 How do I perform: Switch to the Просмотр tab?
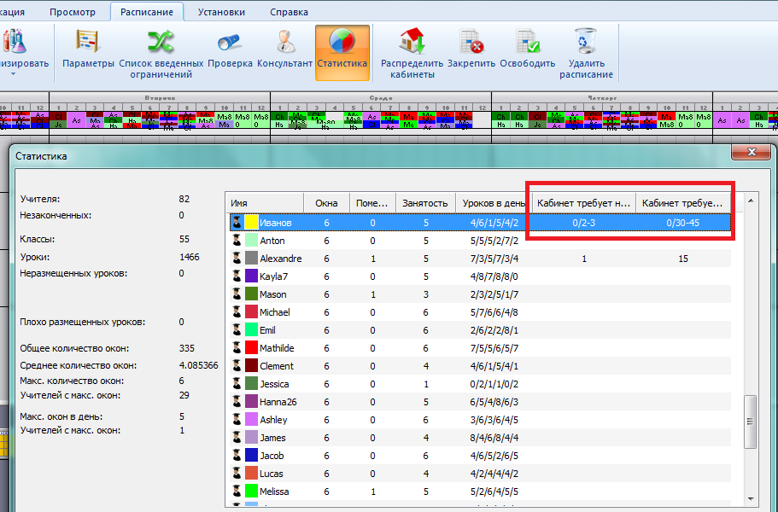(73, 12)
